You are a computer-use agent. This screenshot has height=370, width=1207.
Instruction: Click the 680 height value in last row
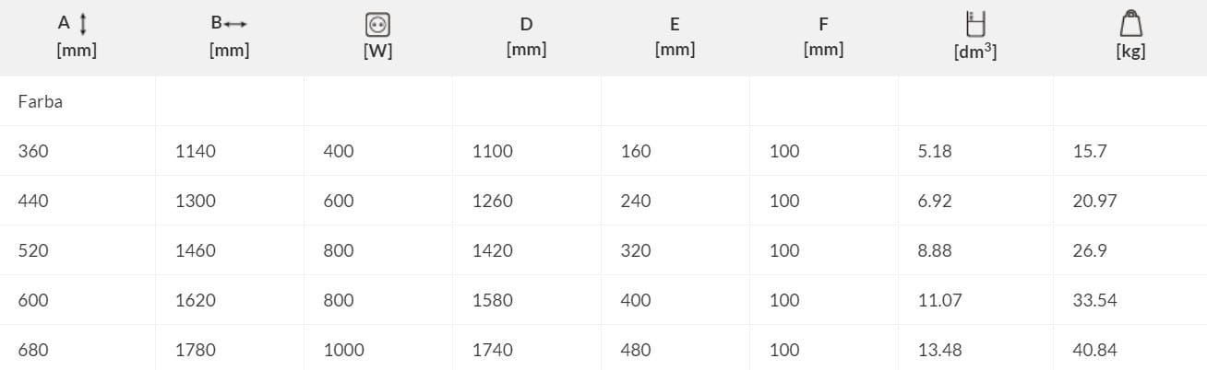[33, 350]
